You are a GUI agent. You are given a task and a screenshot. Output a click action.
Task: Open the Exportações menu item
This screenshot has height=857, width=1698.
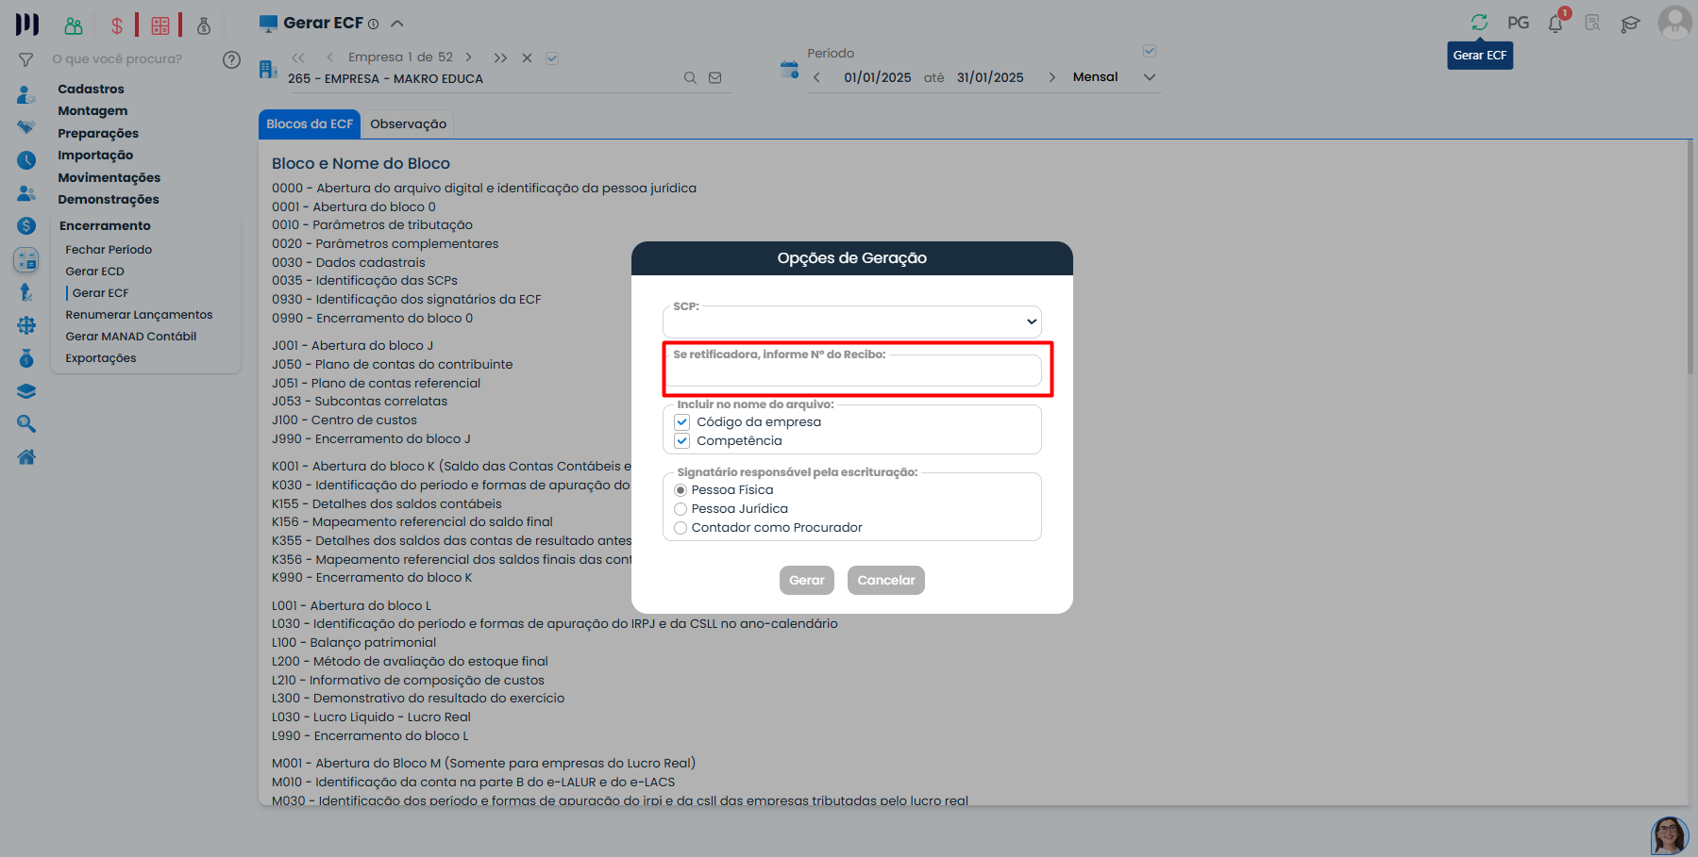(x=100, y=357)
